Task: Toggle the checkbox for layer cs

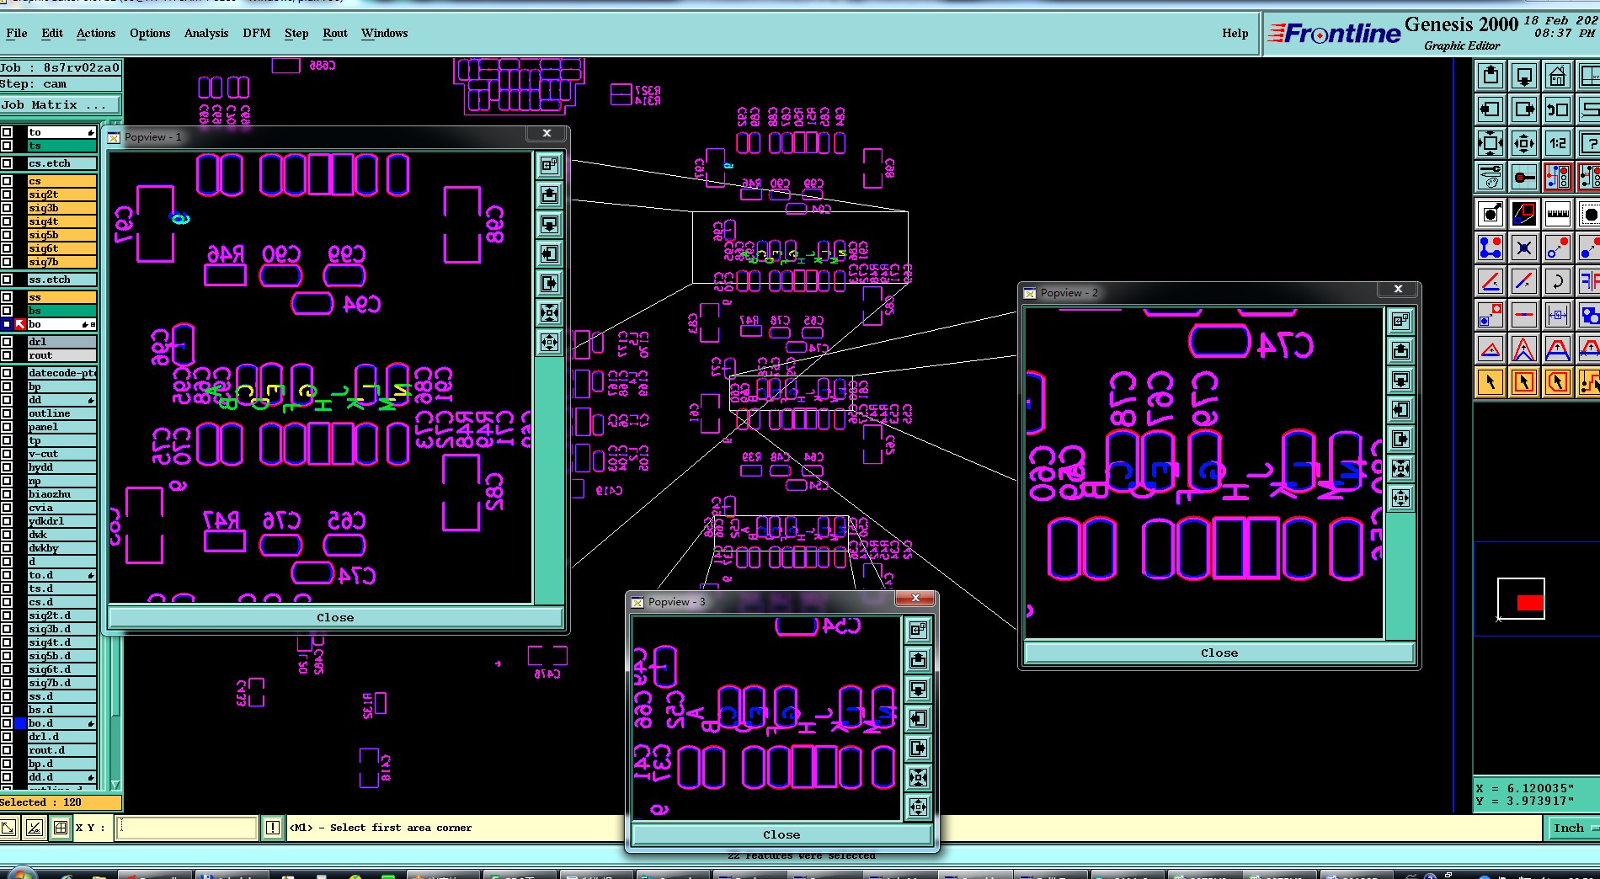Action: pos(7,181)
